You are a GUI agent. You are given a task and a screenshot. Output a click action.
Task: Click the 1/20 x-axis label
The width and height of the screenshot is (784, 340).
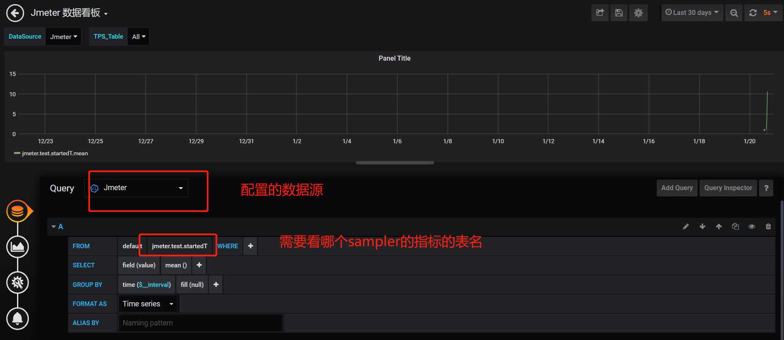pos(749,141)
